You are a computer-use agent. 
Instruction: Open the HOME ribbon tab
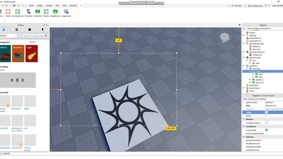(31, 6)
